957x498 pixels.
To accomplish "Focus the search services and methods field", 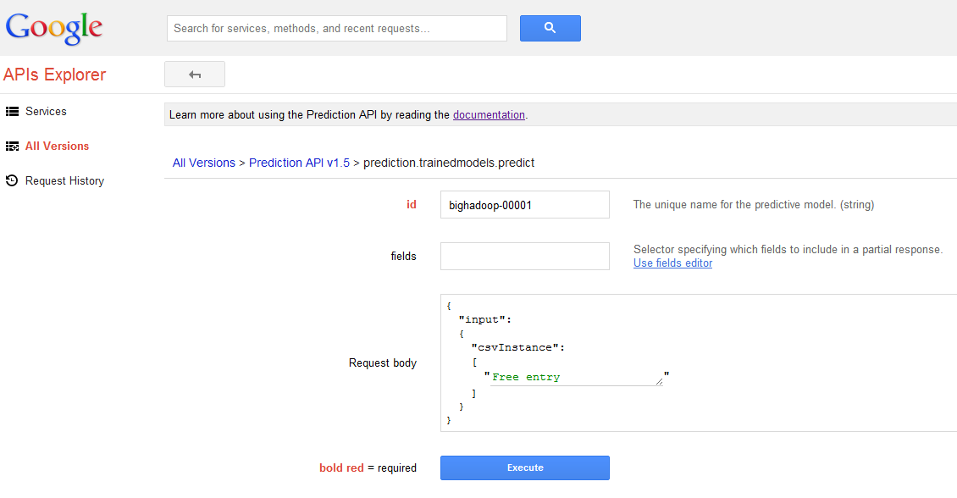I will 336,28.
